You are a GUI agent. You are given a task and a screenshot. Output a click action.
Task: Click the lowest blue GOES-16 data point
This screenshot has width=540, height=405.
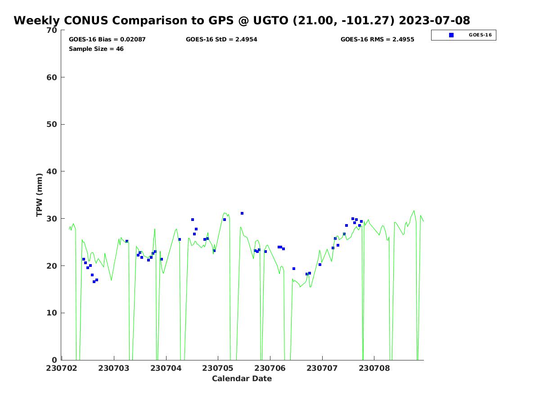click(x=94, y=282)
